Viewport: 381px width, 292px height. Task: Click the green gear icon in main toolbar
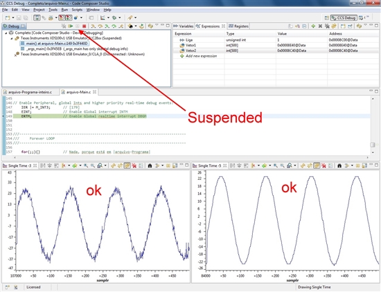114,18
